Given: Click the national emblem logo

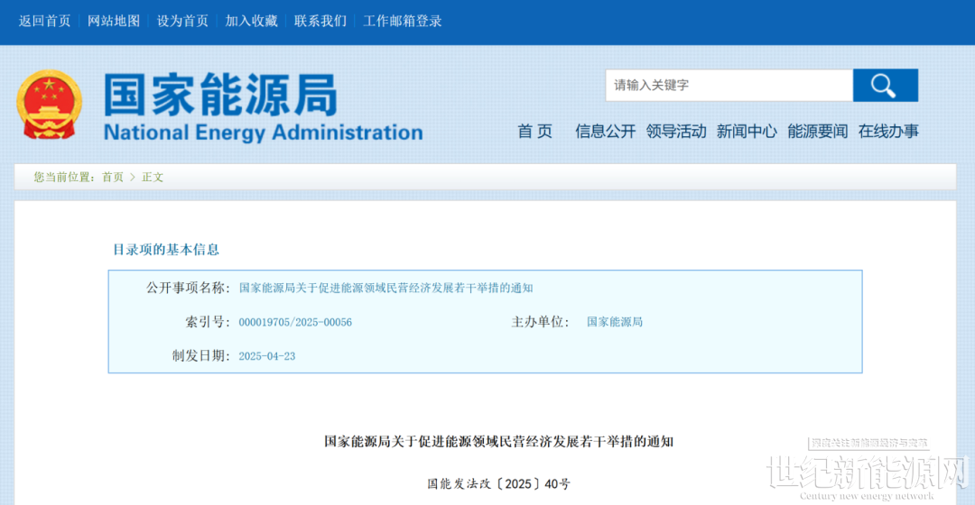Looking at the screenshot, I should [x=49, y=105].
